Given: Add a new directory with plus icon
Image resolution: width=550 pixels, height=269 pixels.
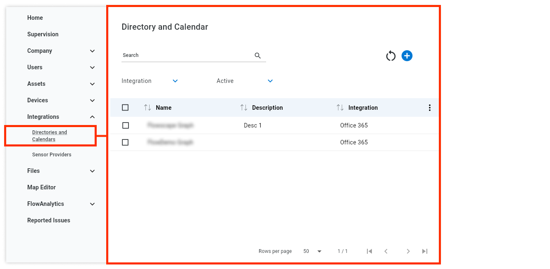Looking at the screenshot, I should 407,56.
